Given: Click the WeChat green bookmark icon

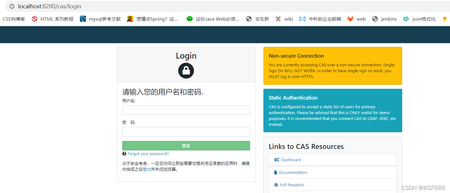Looking at the screenshot, I should pos(190,19).
